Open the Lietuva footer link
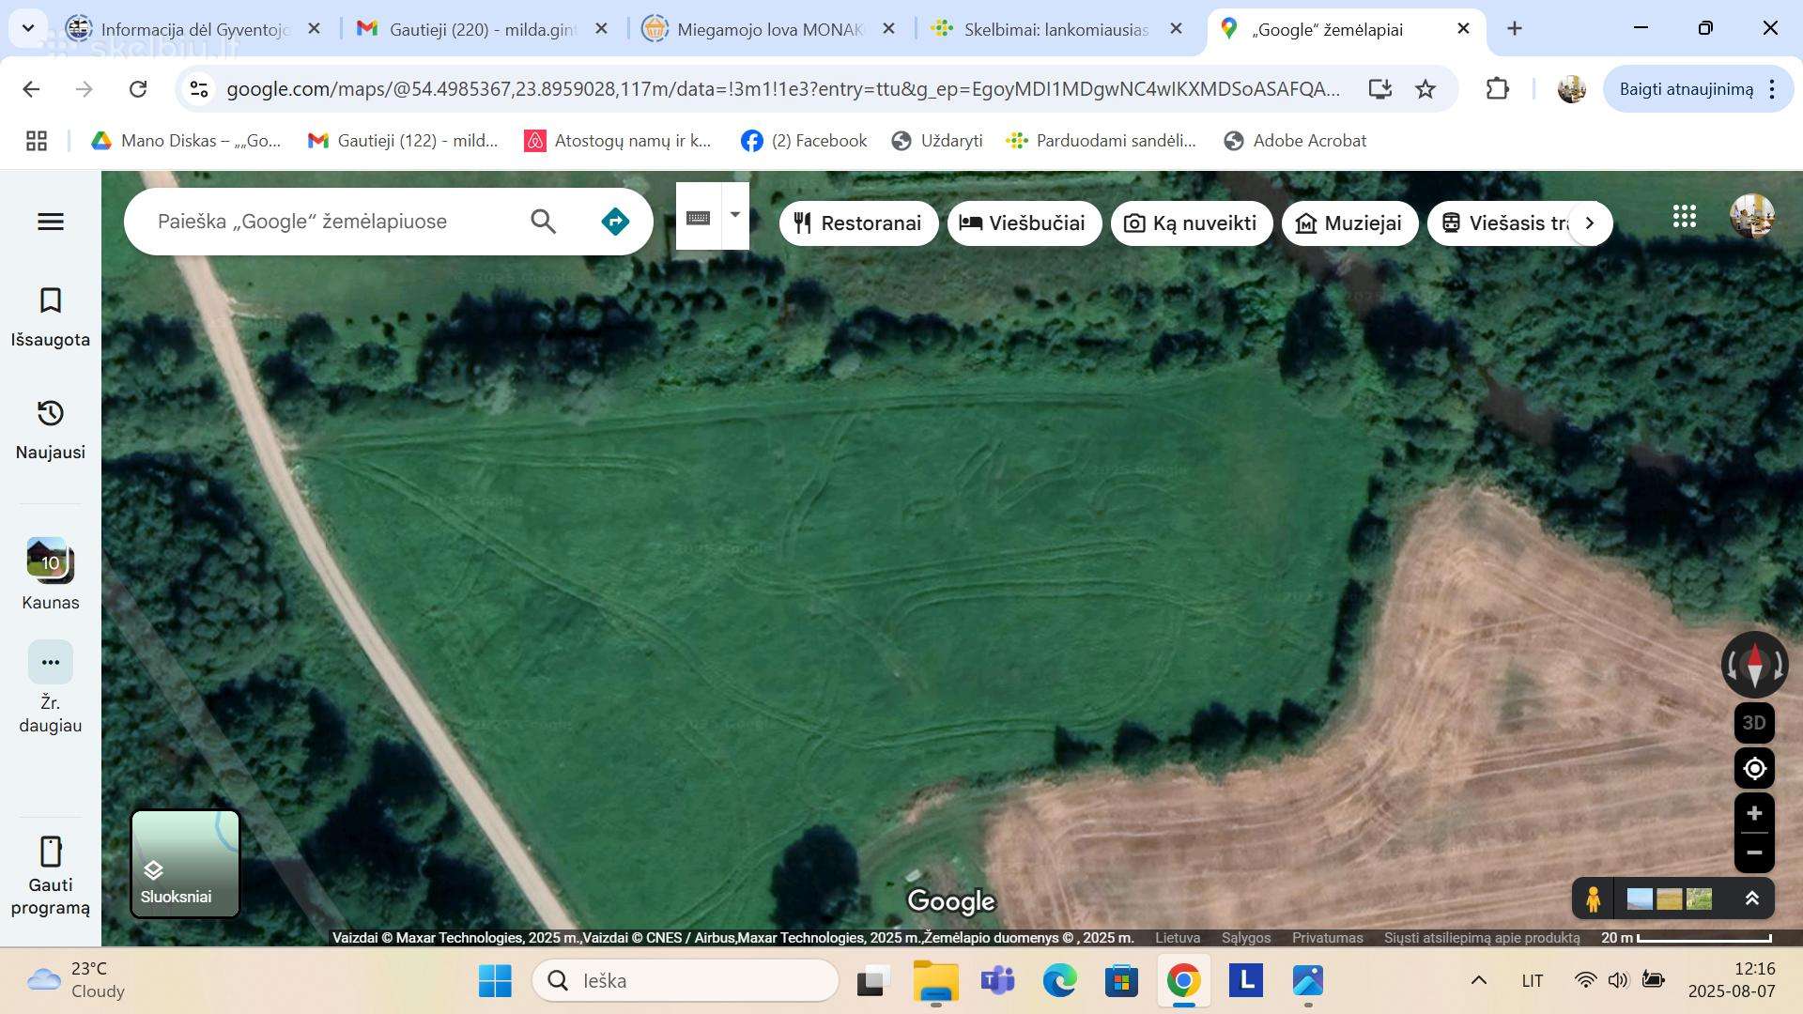This screenshot has width=1803, height=1014. [x=1178, y=938]
